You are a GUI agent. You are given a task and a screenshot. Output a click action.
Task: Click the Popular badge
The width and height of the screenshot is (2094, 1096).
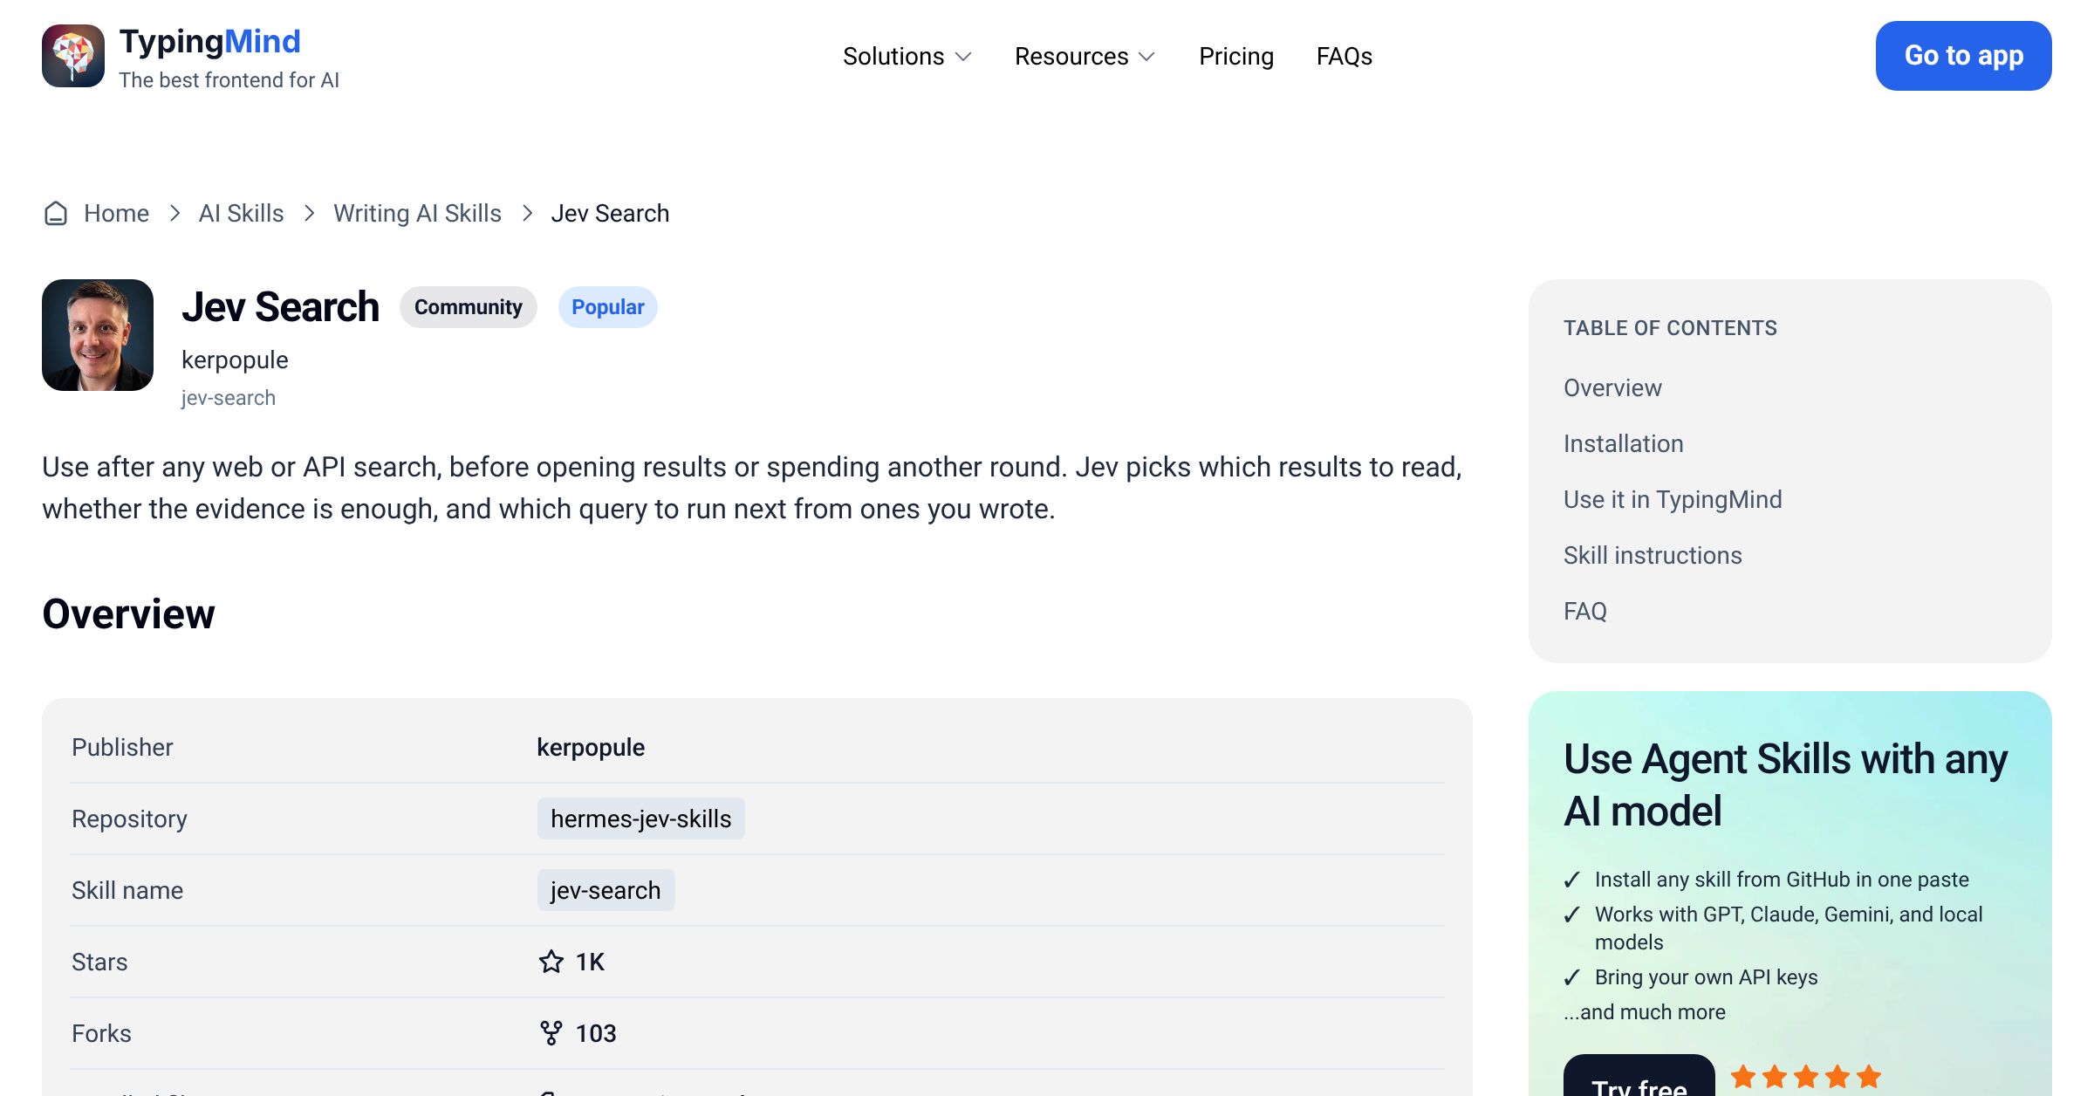click(x=608, y=307)
